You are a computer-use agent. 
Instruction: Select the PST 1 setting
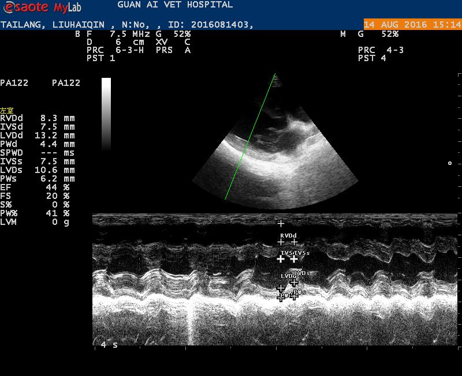pyautogui.click(x=100, y=58)
